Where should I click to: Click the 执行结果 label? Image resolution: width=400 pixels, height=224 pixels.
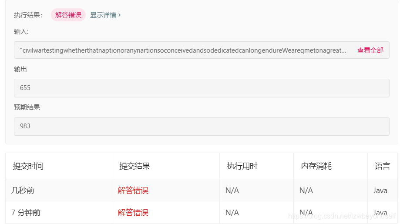(x=28, y=15)
